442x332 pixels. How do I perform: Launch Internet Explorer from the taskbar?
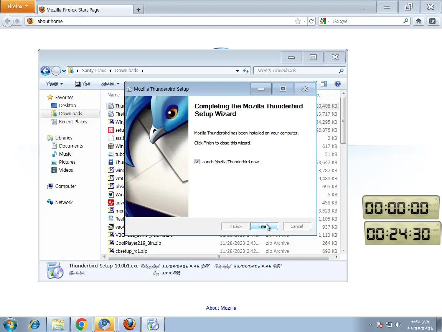[x=35, y=324]
